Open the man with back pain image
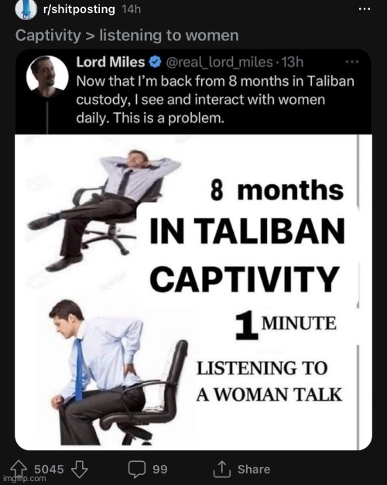Viewport: 387px width, 485px height. click(119, 372)
